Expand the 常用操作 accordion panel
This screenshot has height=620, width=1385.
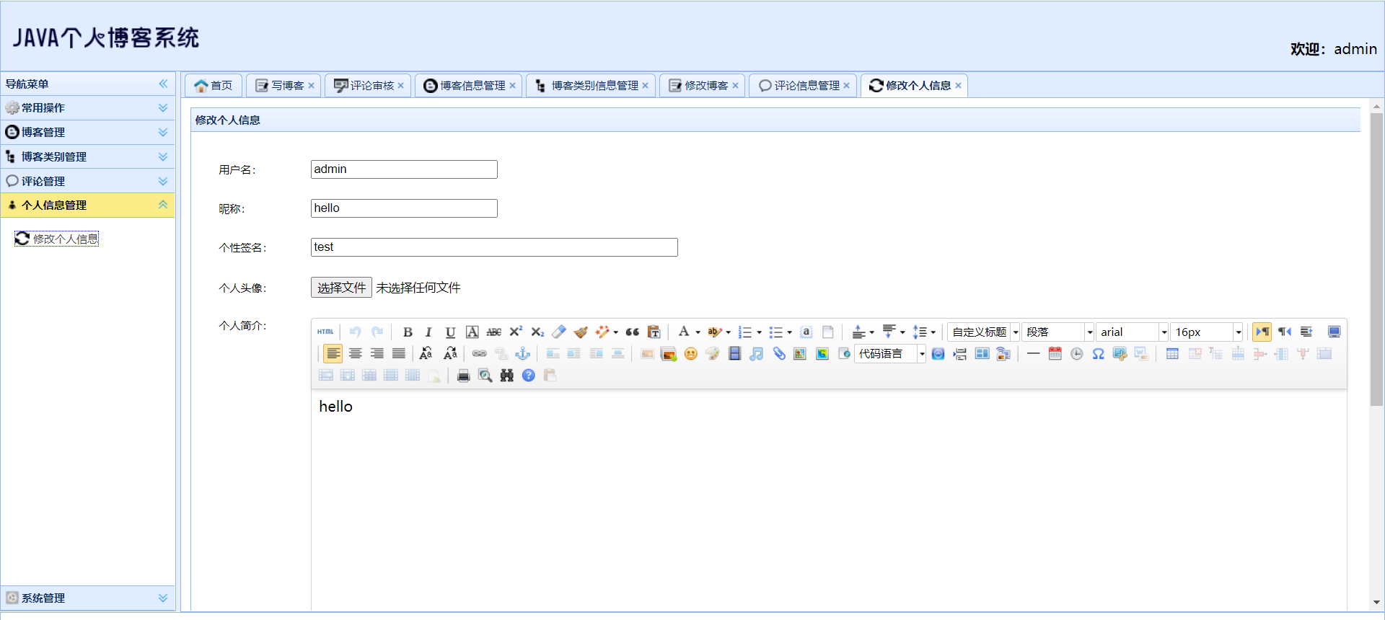[87, 107]
